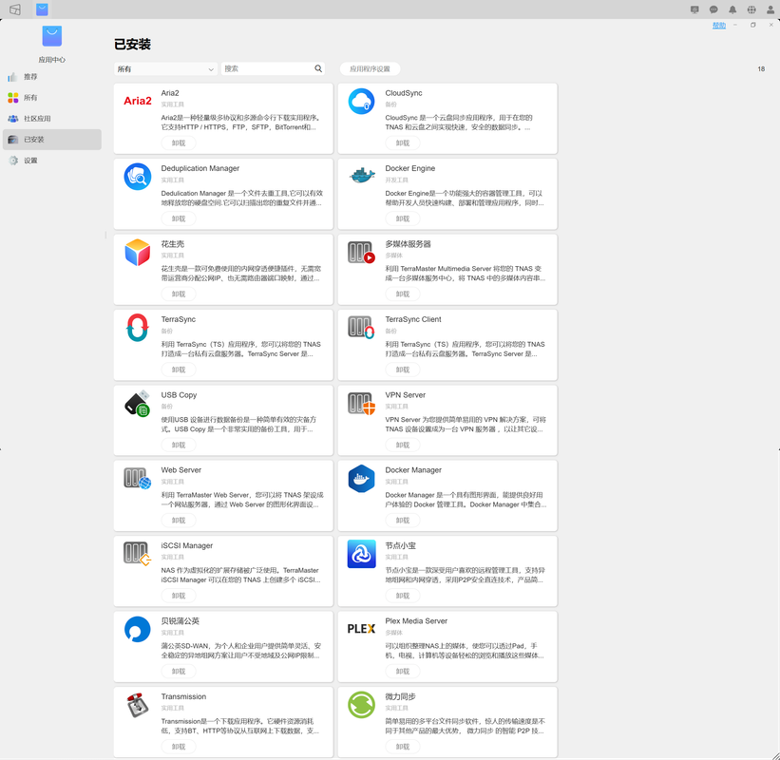The height and width of the screenshot is (760, 780).
Task: Click 卸载 under iSCSI Manager
Action: [x=179, y=596]
